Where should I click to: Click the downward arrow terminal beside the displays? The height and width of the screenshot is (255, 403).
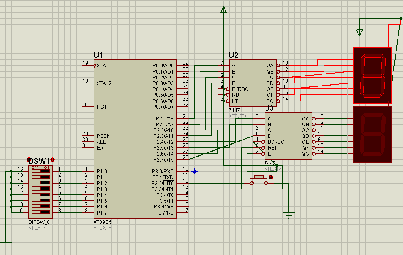(x=359, y=32)
